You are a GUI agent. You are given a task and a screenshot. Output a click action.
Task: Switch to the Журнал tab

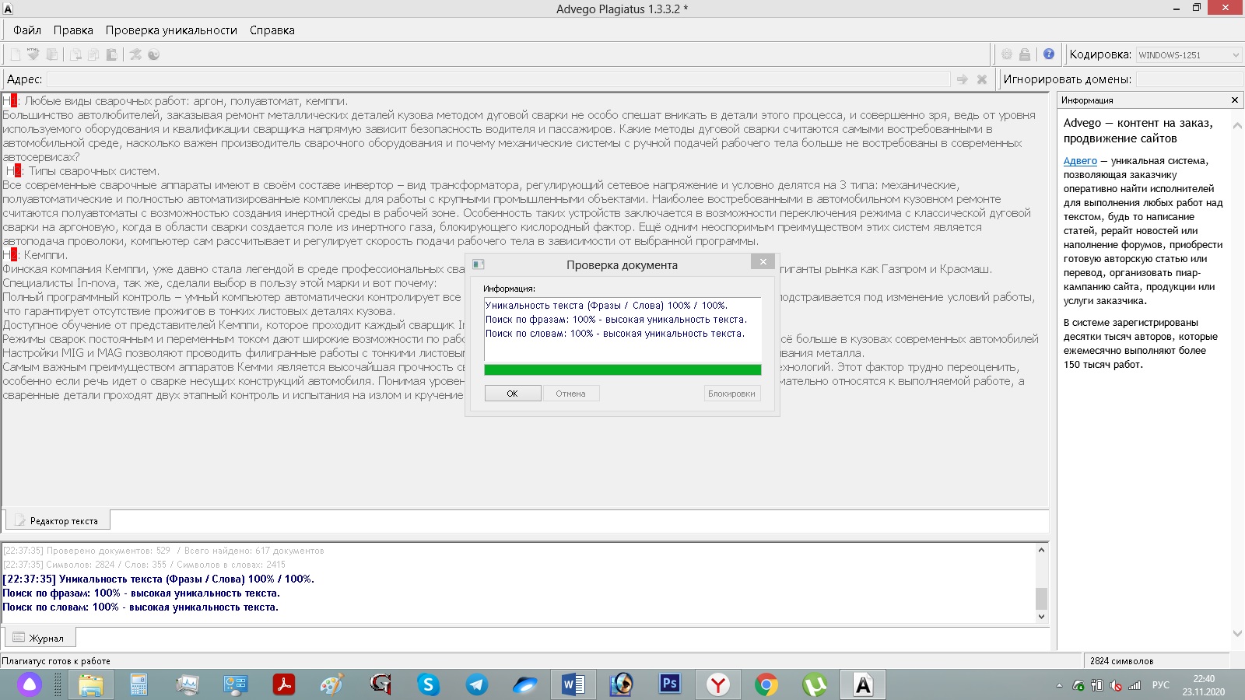pyautogui.click(x=40, y=638)
